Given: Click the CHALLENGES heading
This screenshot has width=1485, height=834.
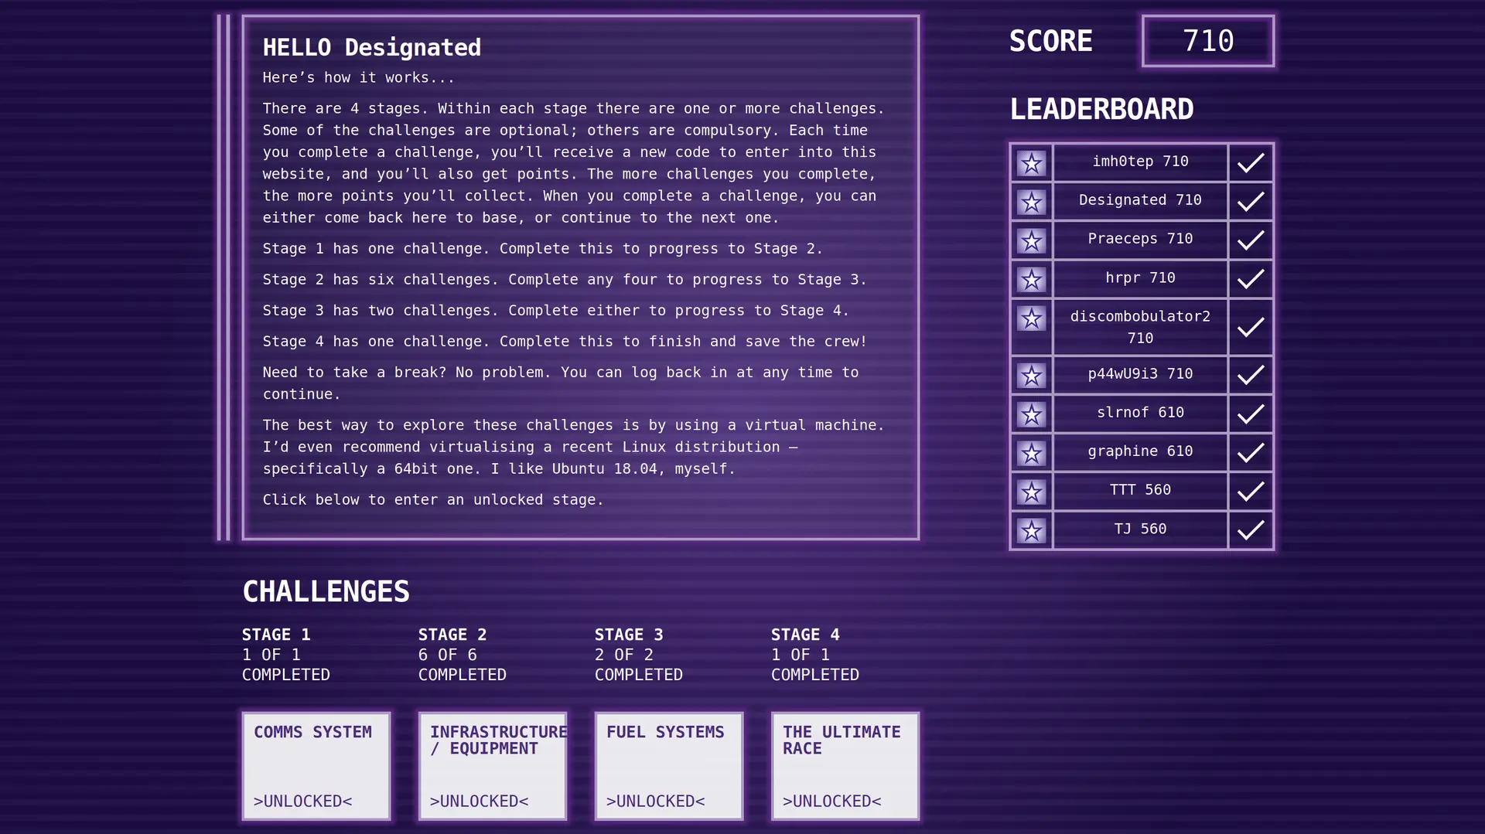Looking at the screenshot, I should (x=326, y=591).
